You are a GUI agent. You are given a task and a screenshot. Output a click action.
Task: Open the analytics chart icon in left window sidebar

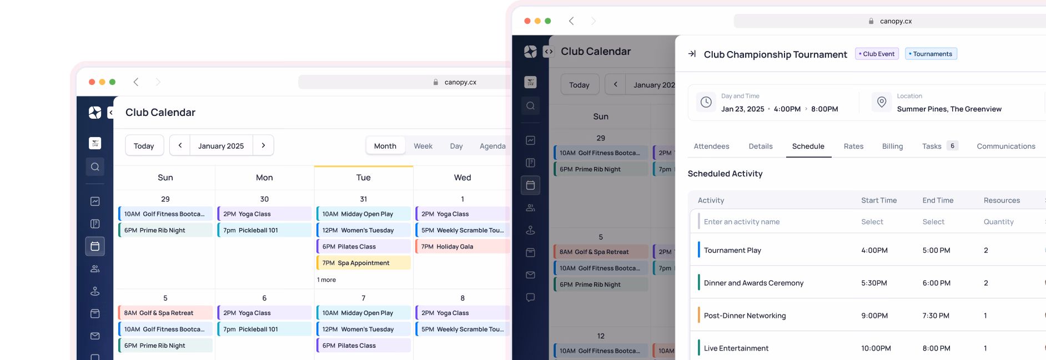click(95, 201)
